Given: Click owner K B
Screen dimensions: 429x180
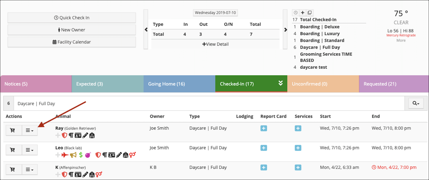Looking at the screenshot, I should coord(153,167).
